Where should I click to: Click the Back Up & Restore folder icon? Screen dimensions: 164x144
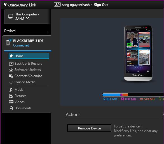tap(11, 64)
